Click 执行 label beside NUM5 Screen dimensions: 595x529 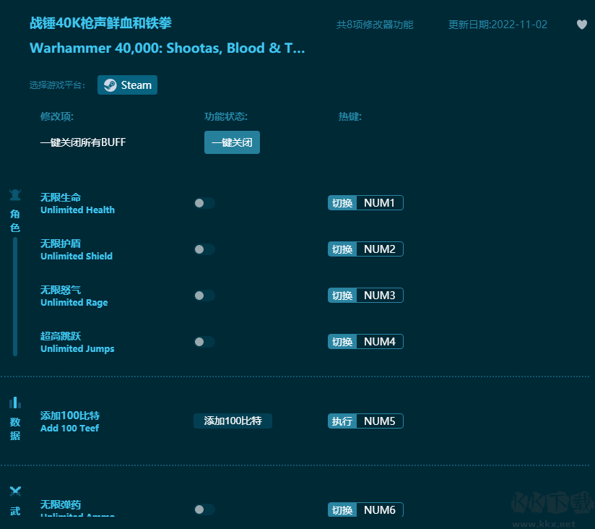click(x=342, y=421)
